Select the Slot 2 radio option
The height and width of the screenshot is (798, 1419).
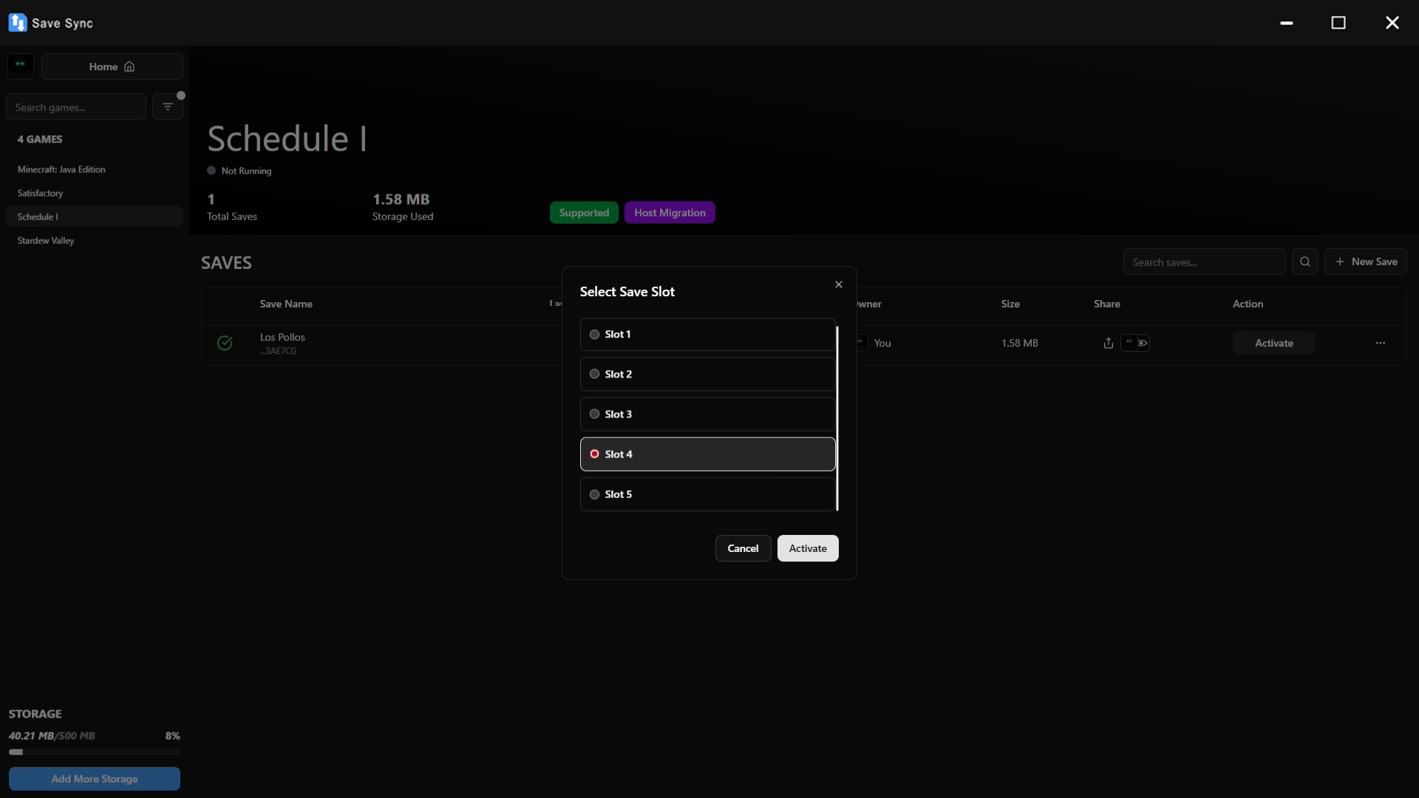(x=594, y=375)
